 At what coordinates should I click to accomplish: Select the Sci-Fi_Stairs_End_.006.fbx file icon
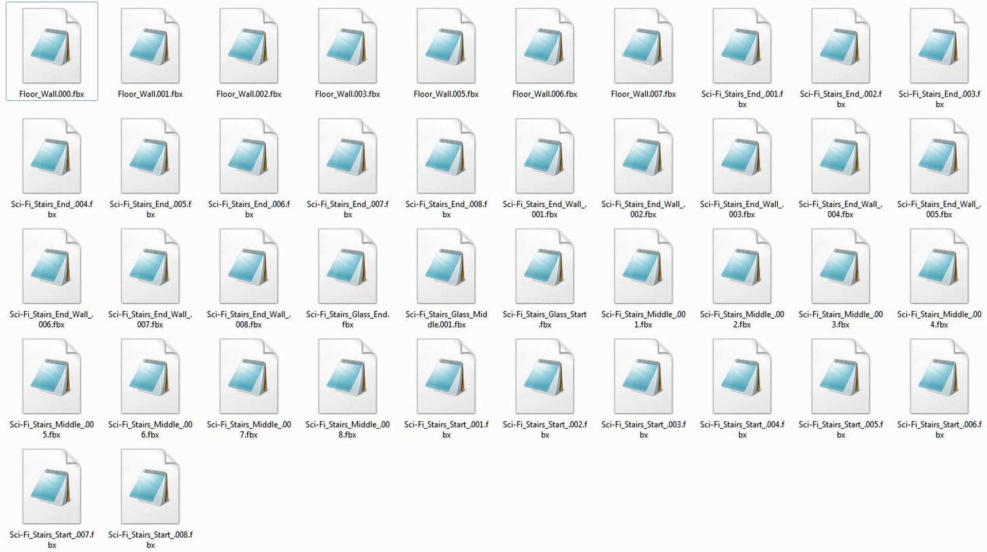click(x=249, y=156)
